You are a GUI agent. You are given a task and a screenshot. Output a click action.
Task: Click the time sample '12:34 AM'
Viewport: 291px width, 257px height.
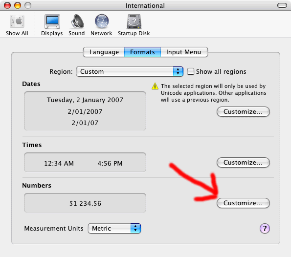[59, 163]
